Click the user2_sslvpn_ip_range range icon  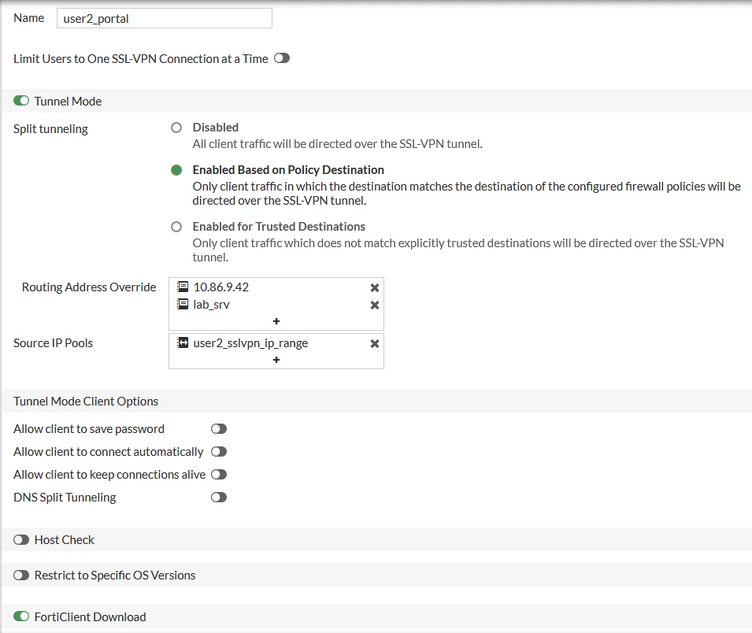point(183,342)
